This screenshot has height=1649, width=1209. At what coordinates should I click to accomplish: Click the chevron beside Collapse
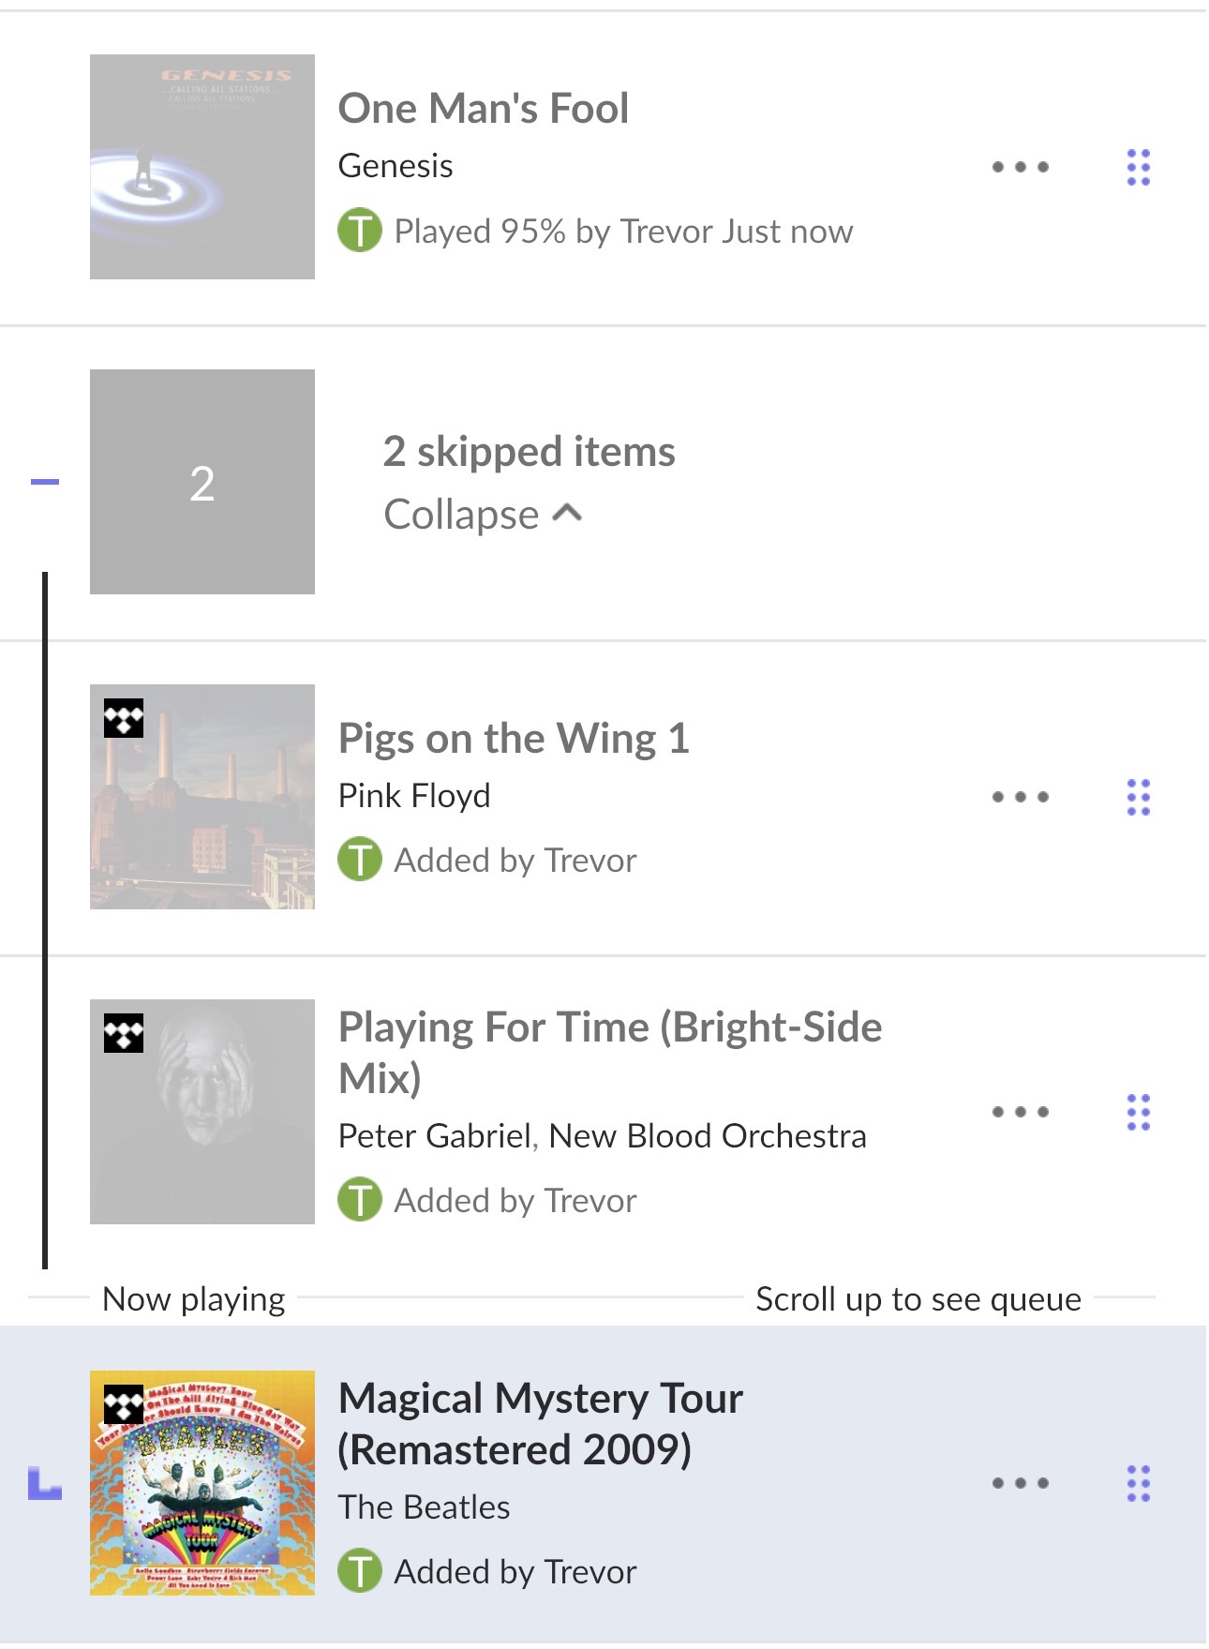(x=568, y=513)
